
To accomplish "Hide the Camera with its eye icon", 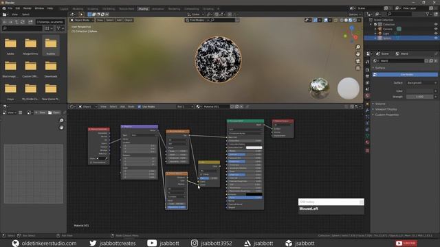I will pos(435,29).
